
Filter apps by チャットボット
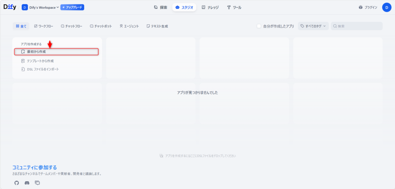click(101, 26)
